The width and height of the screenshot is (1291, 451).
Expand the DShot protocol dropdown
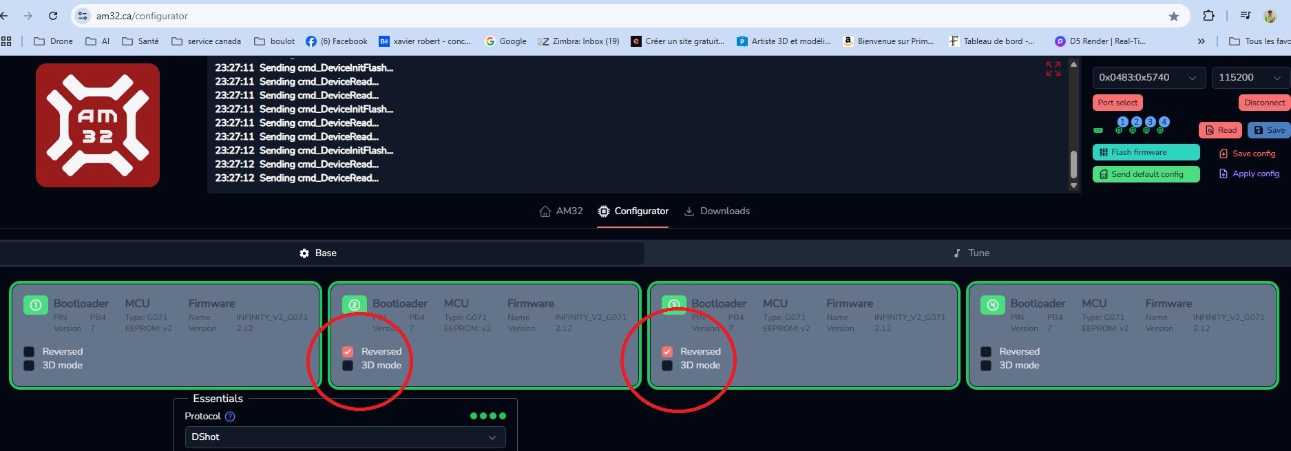[345, 437]
